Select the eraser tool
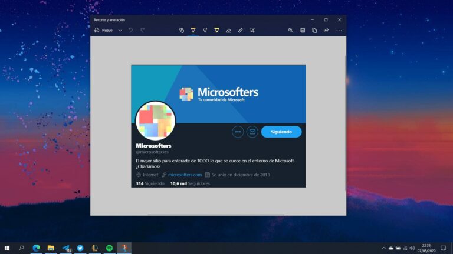Screen dimensions: 453x254 tap(228, 30)
